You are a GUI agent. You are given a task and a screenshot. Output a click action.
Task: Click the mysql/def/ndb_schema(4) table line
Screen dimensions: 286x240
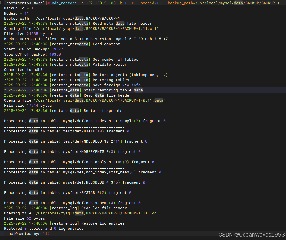pos(72,203)
